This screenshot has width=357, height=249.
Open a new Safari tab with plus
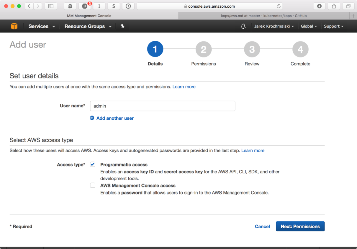tap(353, 16)
